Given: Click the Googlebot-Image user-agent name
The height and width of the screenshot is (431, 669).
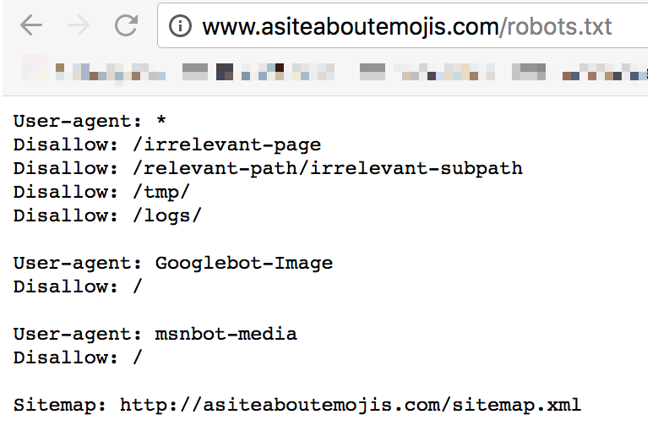Looking at the screenshot, I should tap(244, 263).
